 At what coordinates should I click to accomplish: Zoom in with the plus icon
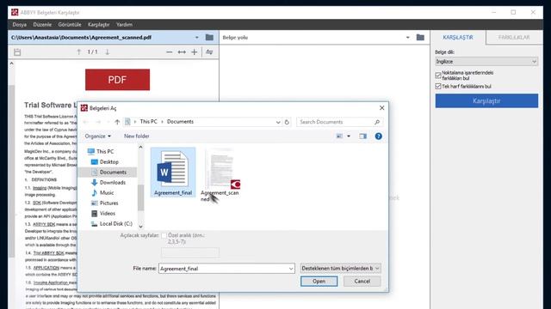point(194,51)
